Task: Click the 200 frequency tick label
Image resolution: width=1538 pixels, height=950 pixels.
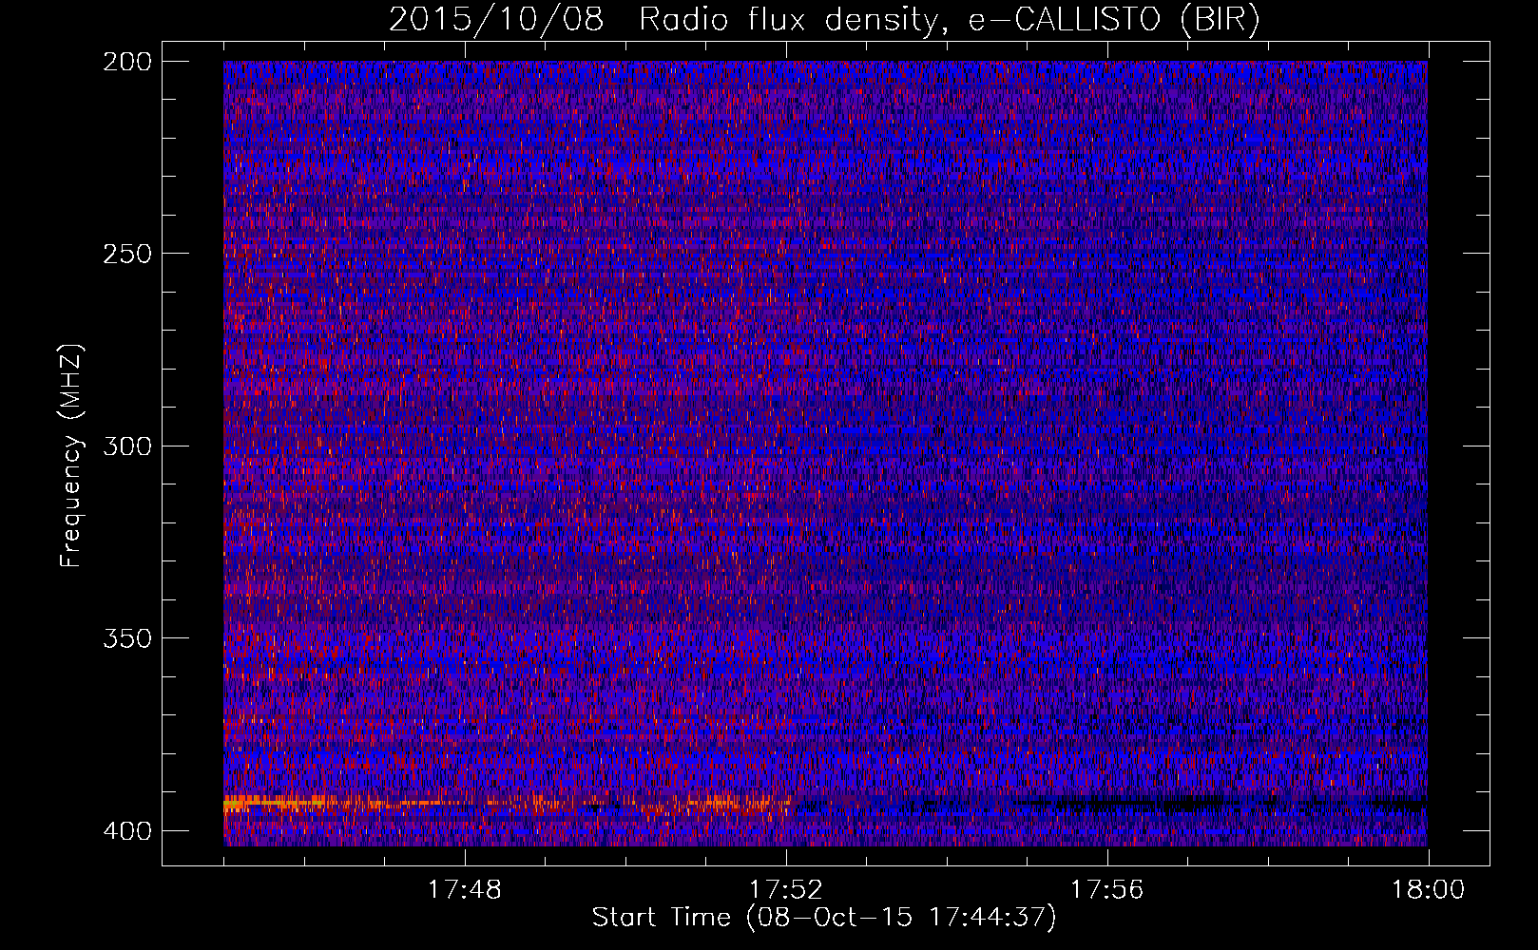Action: pos(126,62)
